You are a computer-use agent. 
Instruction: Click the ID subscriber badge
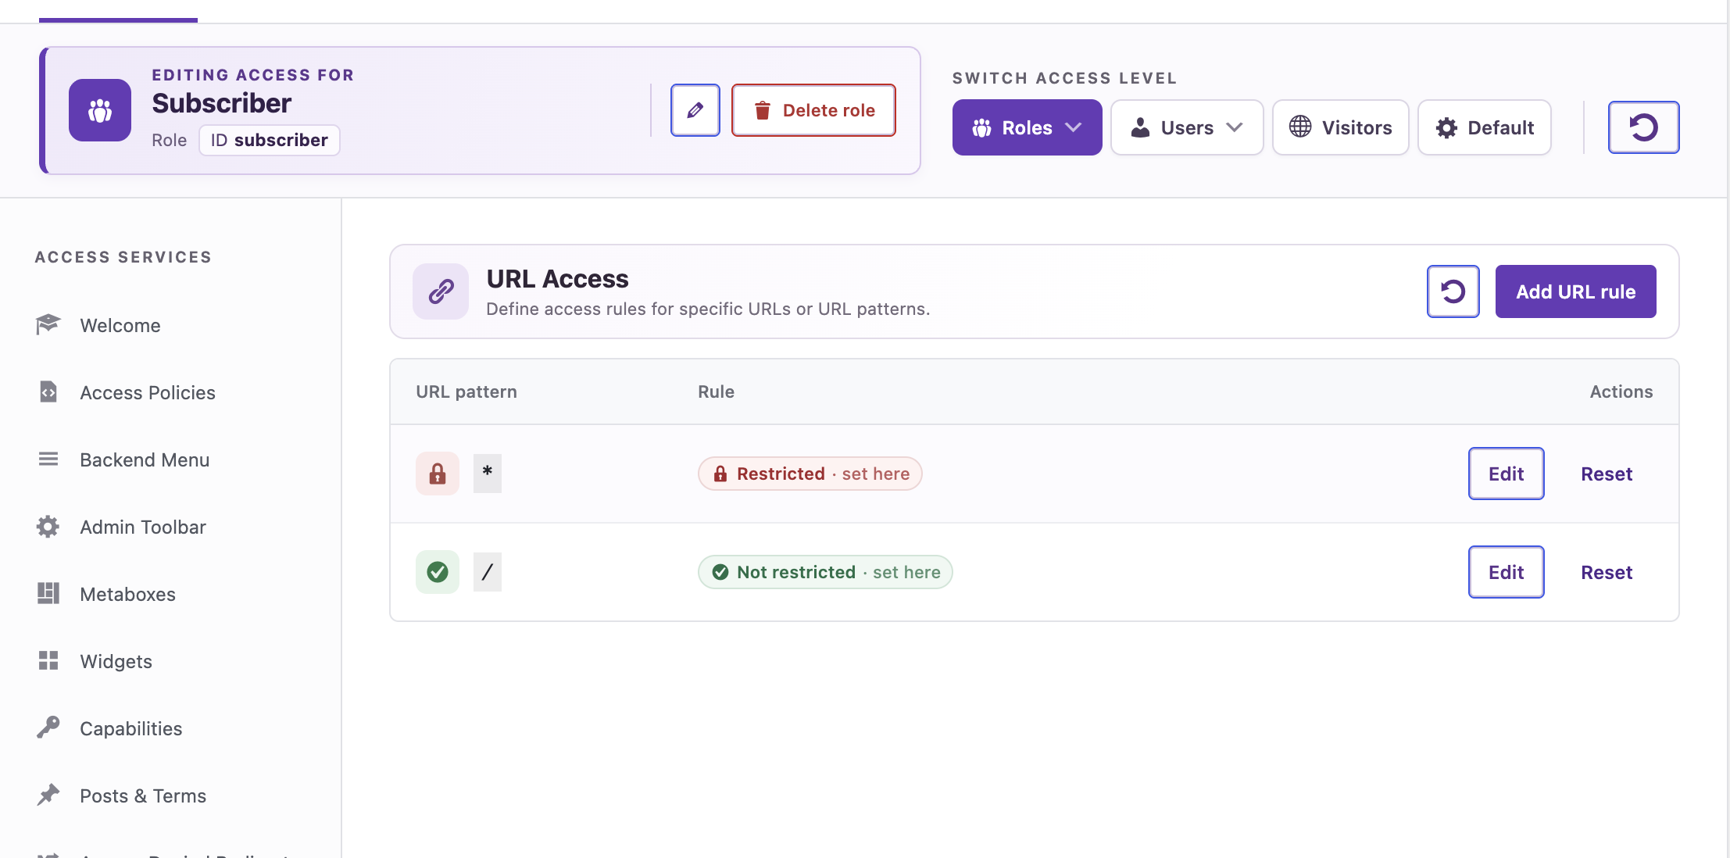pos(269,140)
